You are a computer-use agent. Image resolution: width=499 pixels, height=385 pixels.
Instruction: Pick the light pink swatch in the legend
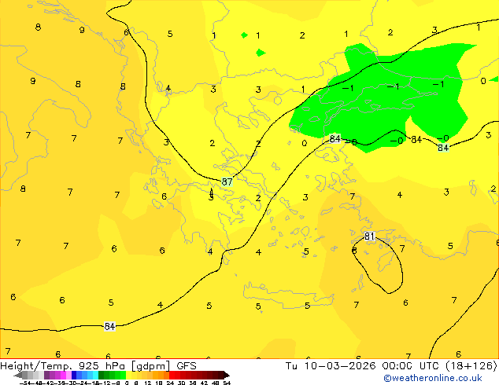point(68,375)
